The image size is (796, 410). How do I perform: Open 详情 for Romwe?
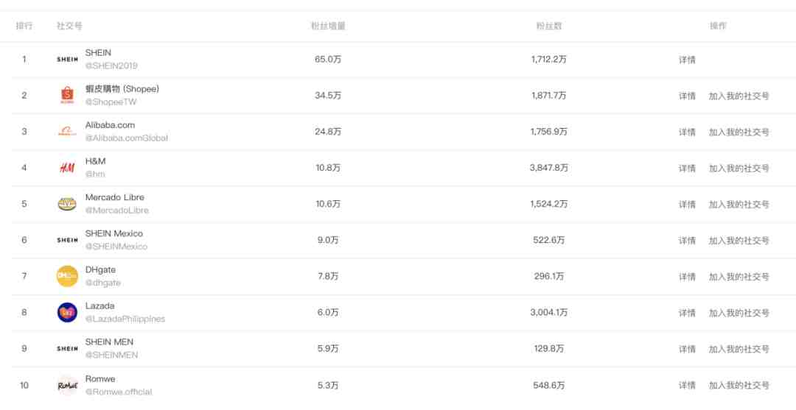(687, 386)
